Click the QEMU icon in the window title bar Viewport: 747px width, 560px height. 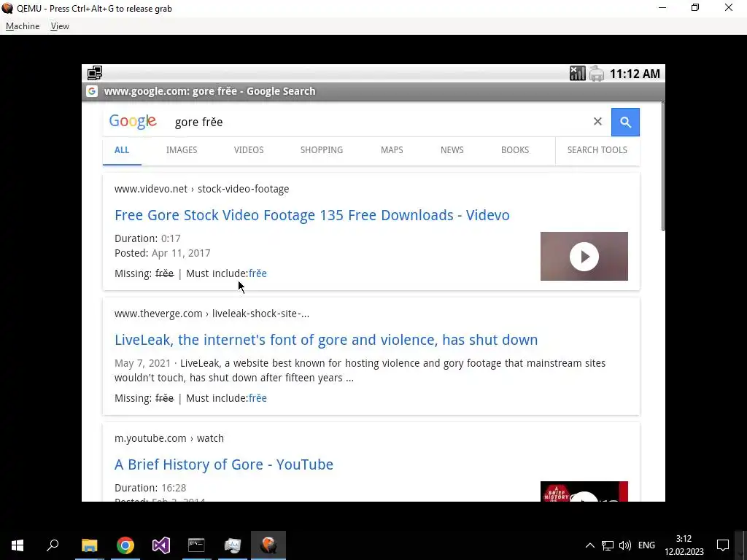tap(7, 8)
